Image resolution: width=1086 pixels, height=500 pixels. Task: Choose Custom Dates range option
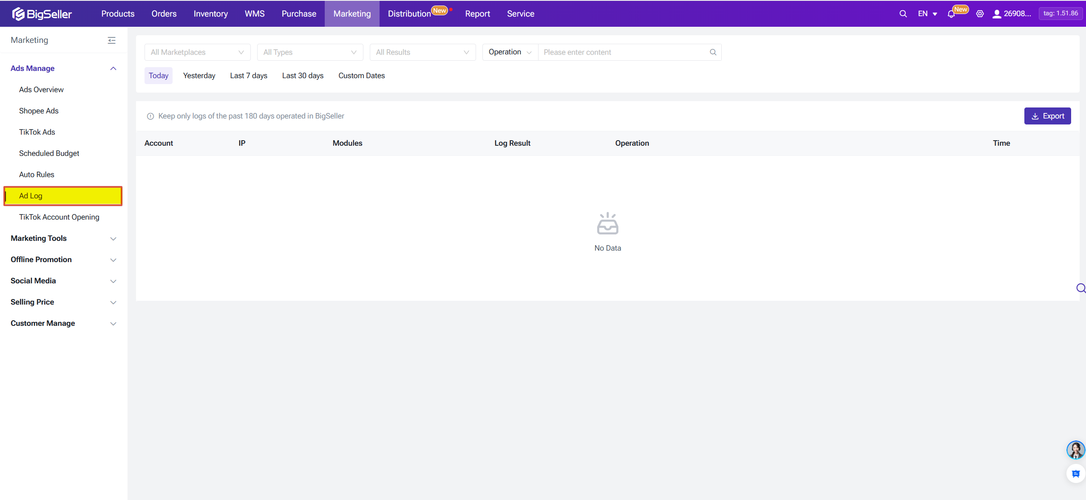[361, 76]
